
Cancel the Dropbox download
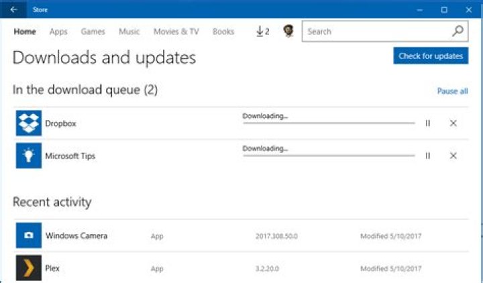tap(453, 123)
